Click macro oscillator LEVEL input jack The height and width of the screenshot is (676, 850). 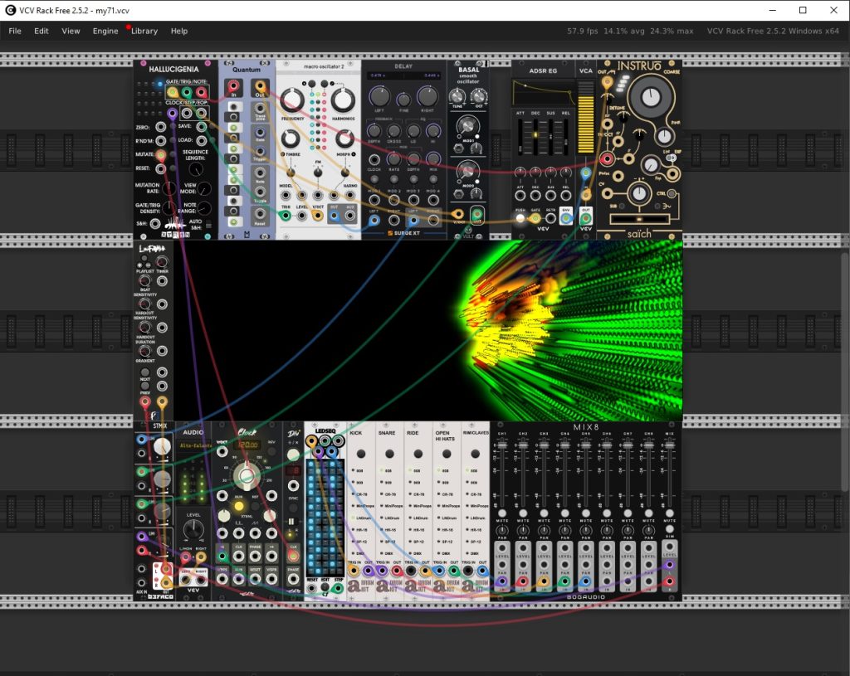[x=301, y=216]
